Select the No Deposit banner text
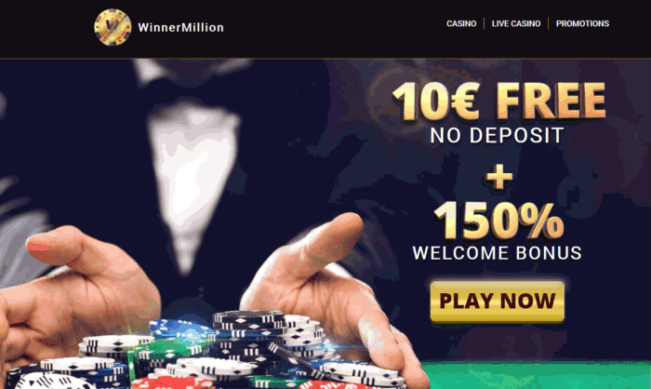Viewport: 651px width, 389px height. tap(497, 136)
